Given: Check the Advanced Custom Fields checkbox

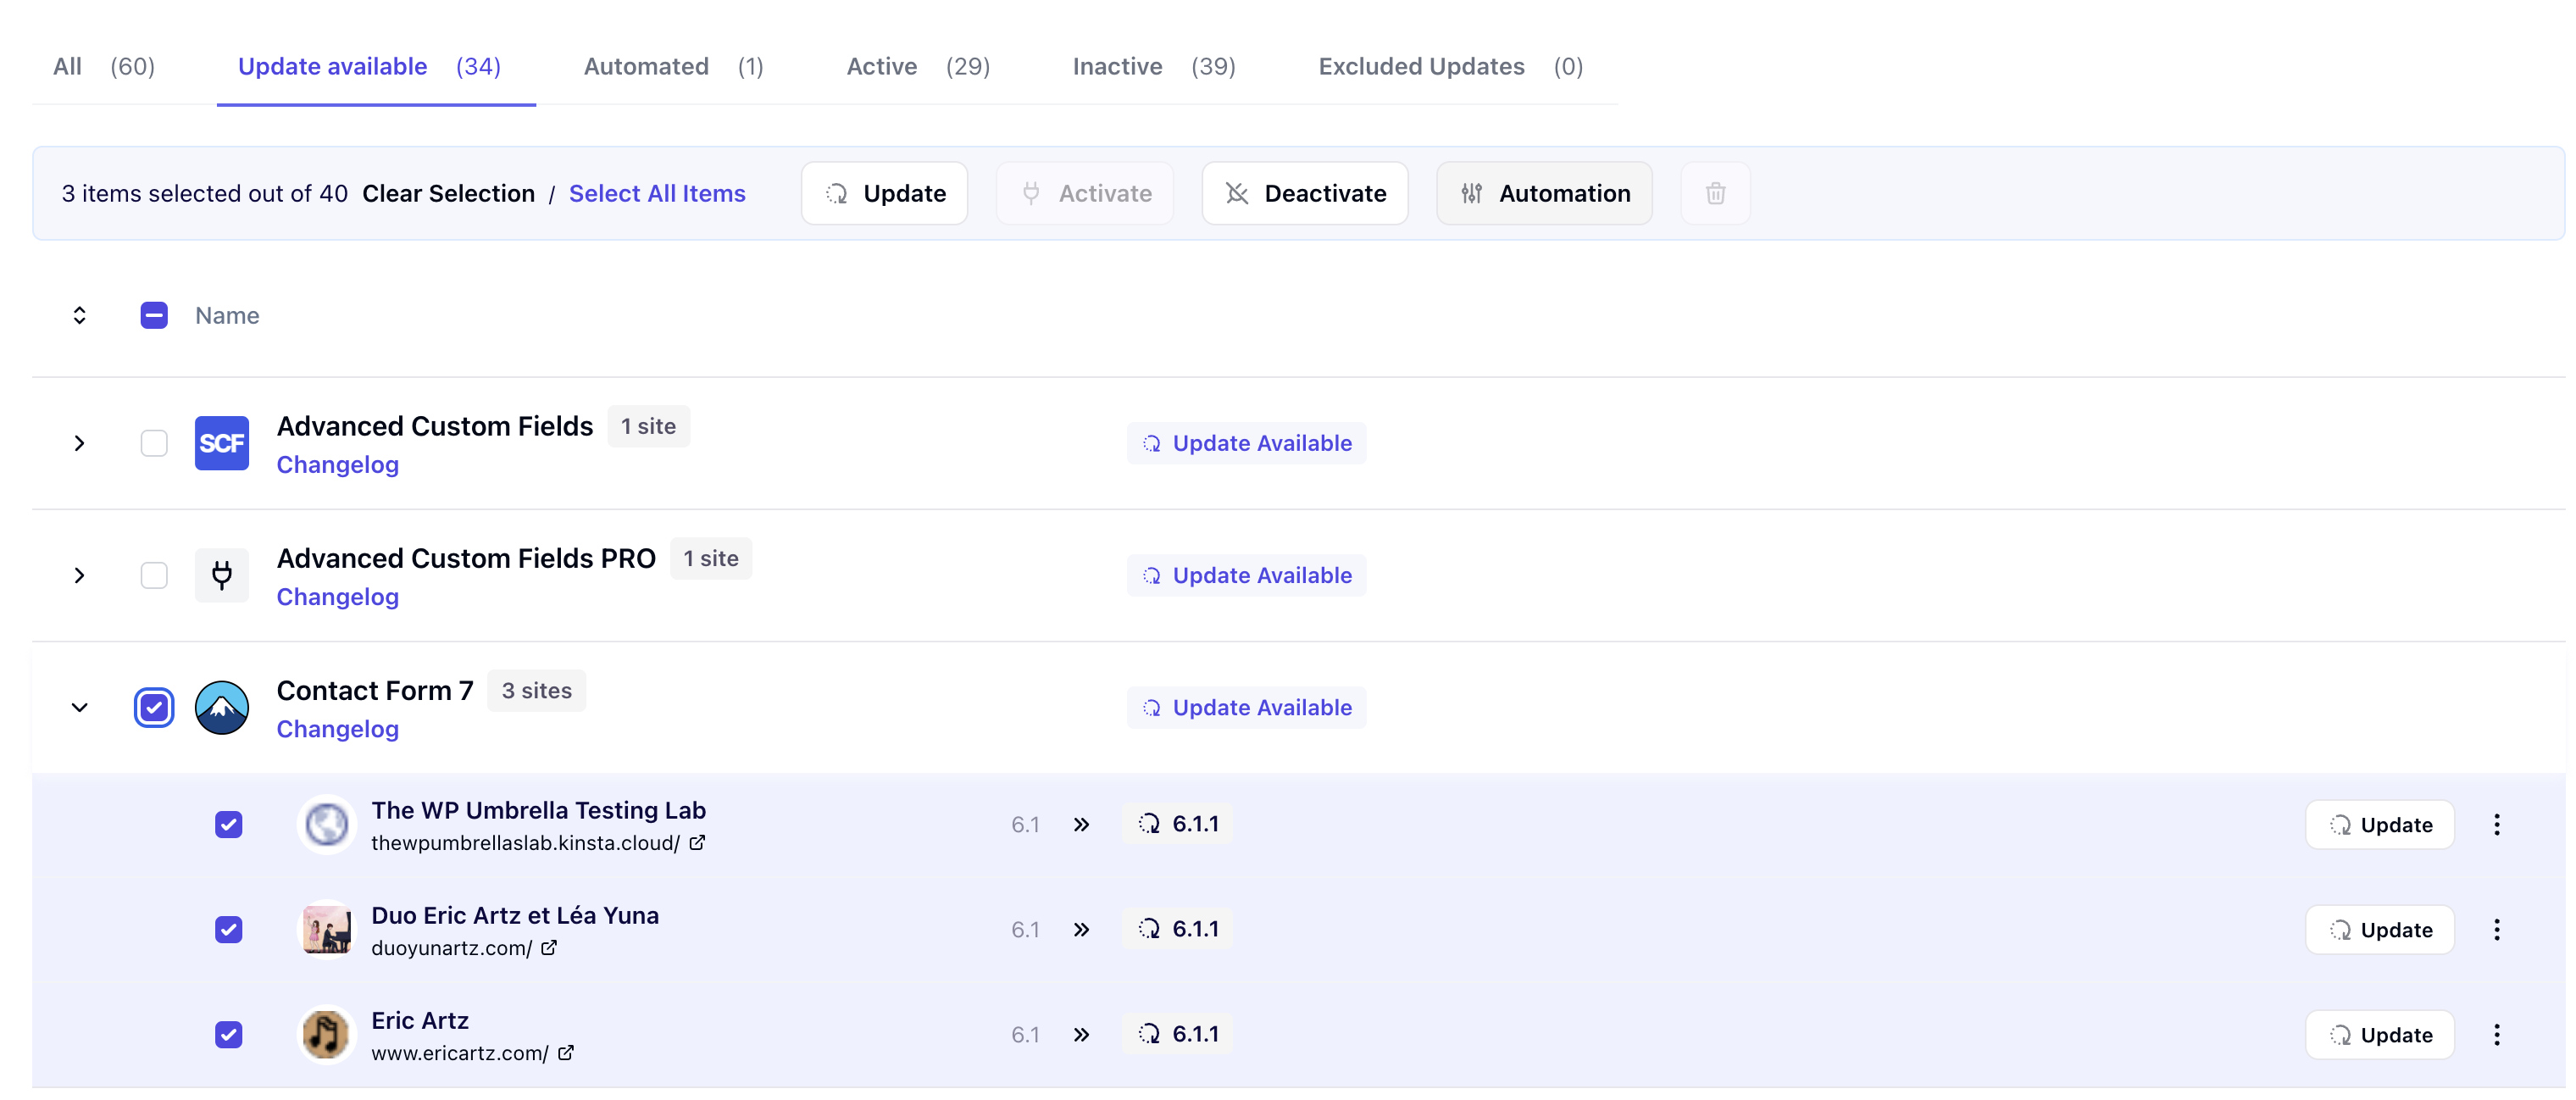Looking at the screenshot, I should click(x=154, y=443).
